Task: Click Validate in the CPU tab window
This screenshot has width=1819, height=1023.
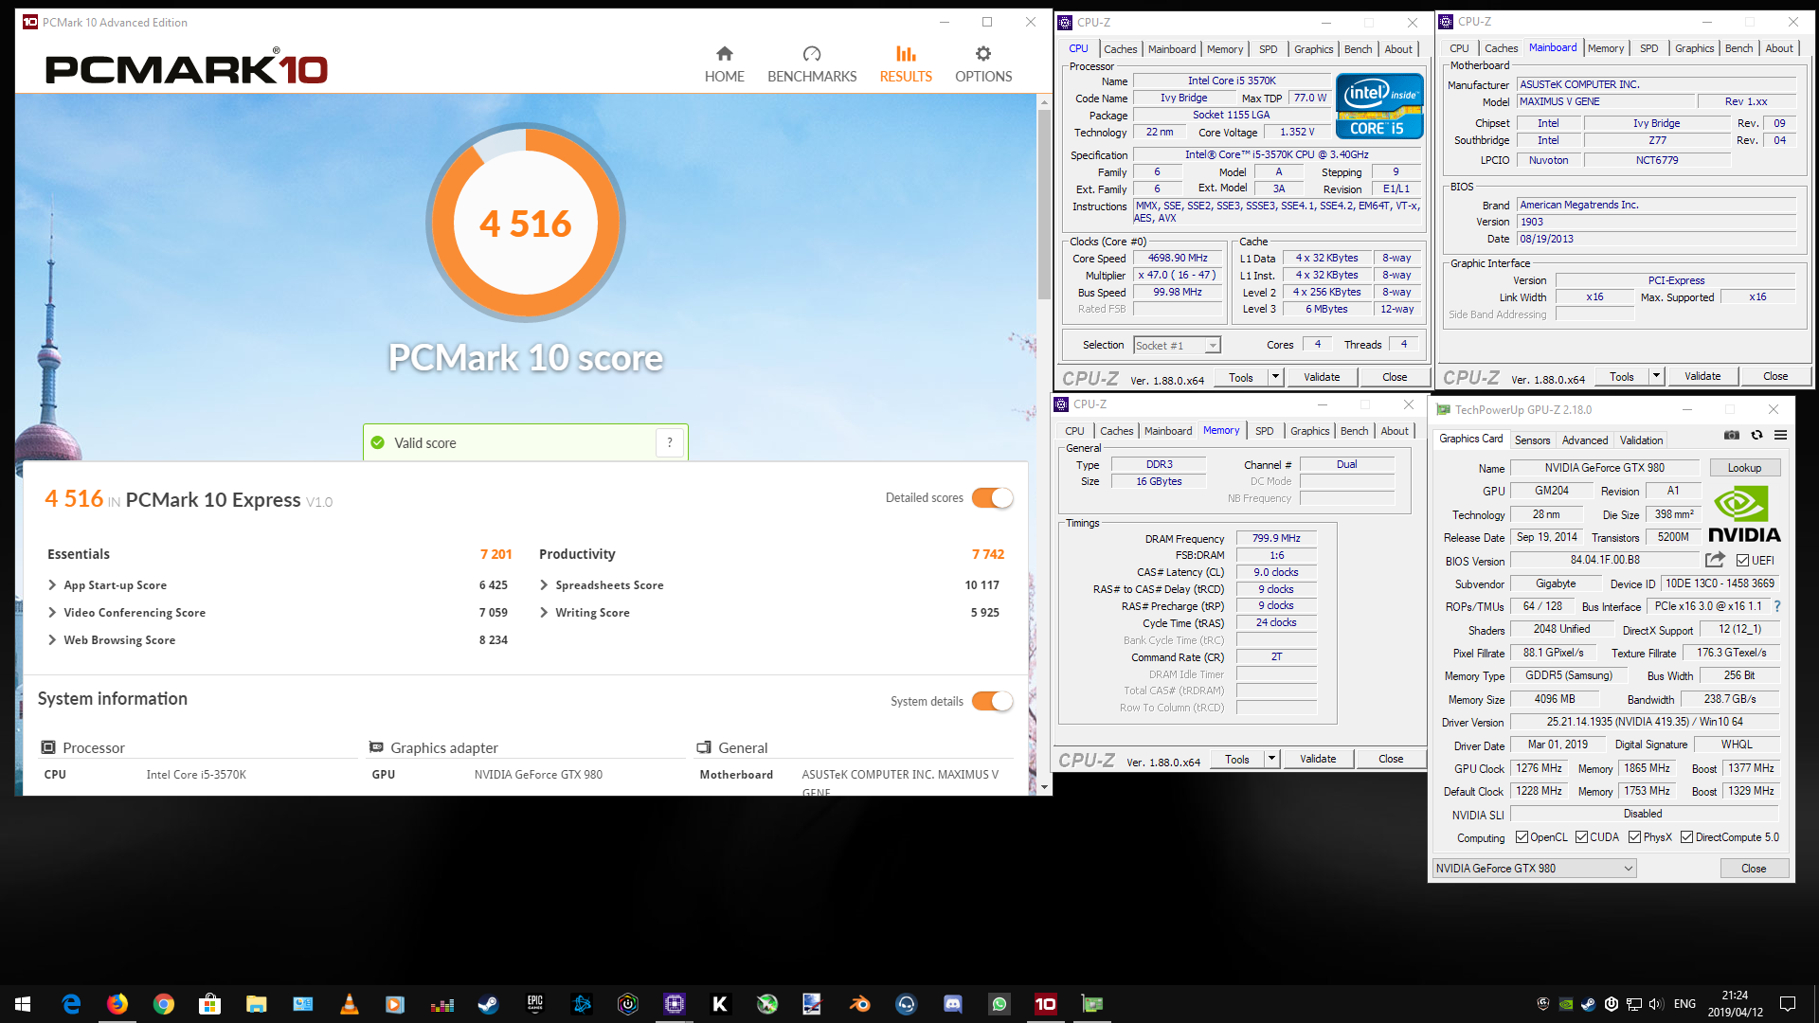Action: (x=1322, y=377)
